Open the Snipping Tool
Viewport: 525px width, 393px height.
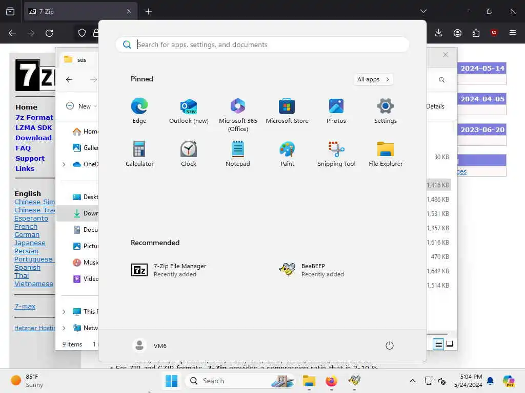coord(336,154)
